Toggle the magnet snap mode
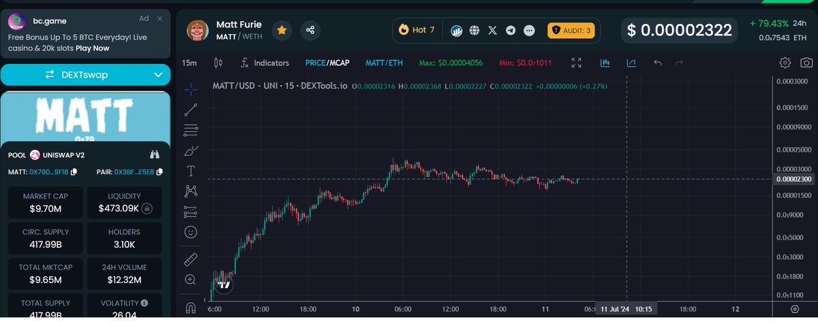Screen dimensions: 818x326 click(x=192, y=307)
